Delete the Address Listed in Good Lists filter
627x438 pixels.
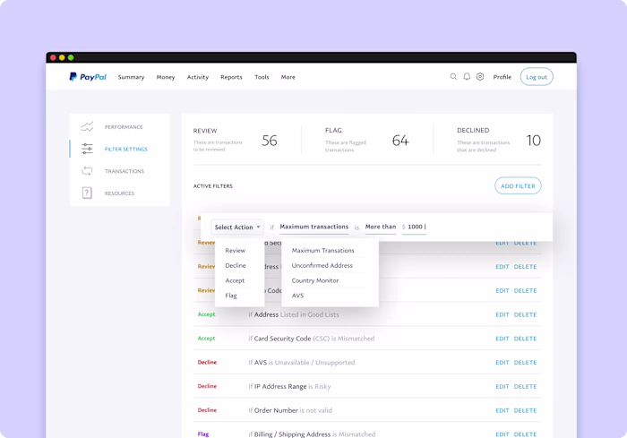pos(525,314)
